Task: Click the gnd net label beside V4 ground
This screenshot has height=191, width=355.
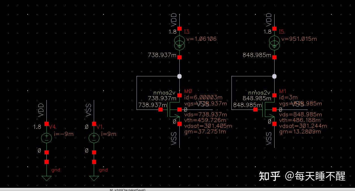Action: pos(56,170)
